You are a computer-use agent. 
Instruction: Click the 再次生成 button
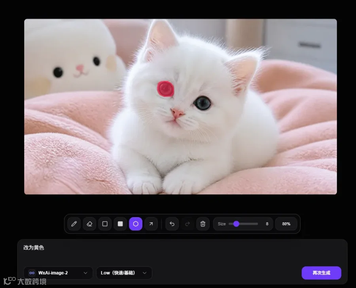(x=321, y=273)
